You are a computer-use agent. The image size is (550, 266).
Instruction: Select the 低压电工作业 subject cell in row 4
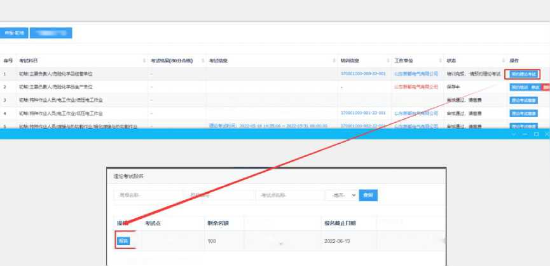click(x=60, y=113)
